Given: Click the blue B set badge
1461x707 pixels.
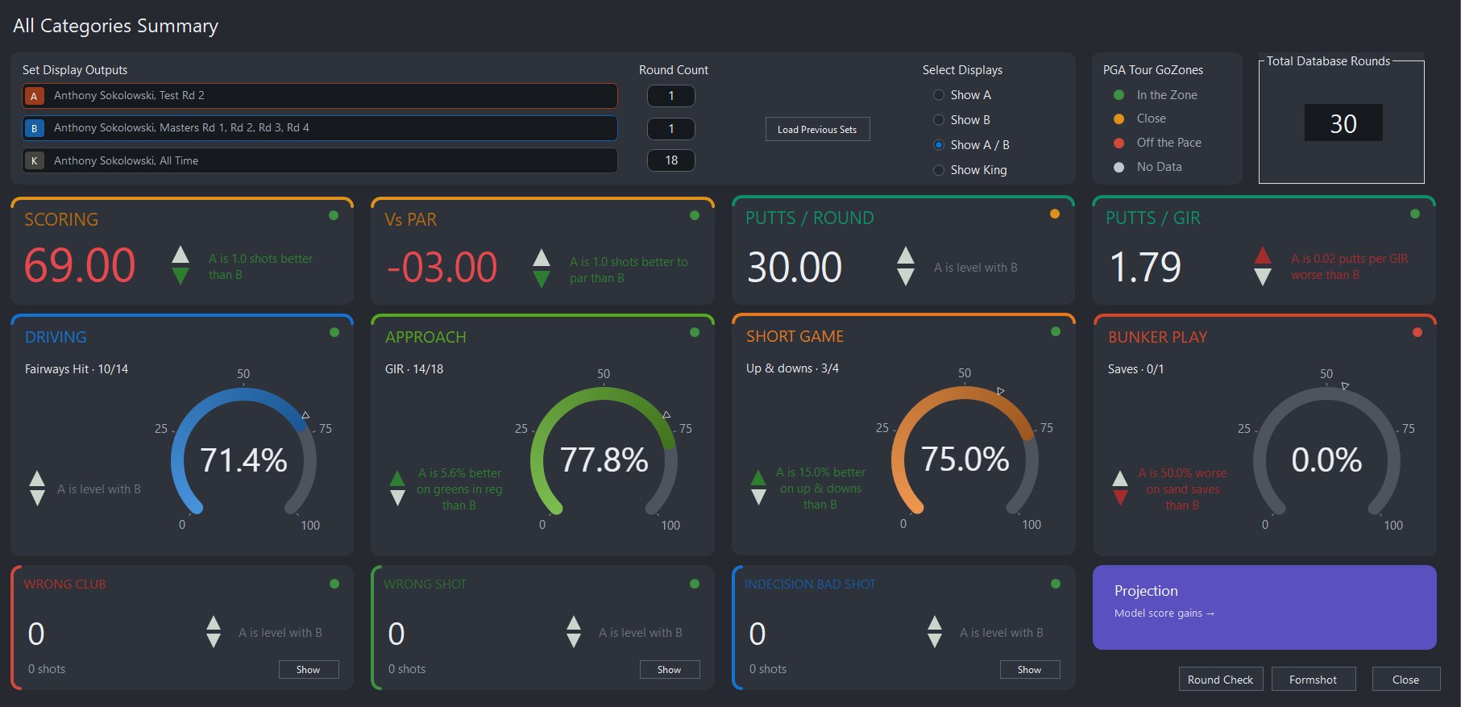Looking at the screenshot, I should click(34, 128).
